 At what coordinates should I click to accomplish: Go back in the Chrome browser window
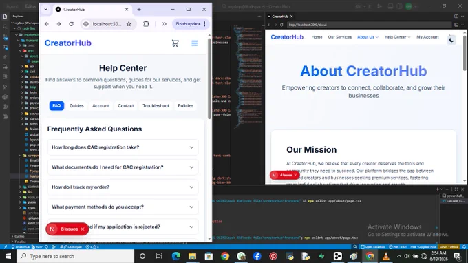47,24
